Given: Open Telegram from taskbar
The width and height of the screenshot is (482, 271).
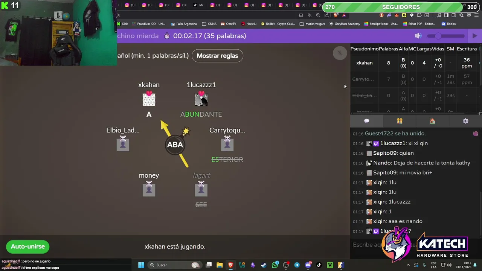Looking at the screenshot, I should (x=297, y=265).
